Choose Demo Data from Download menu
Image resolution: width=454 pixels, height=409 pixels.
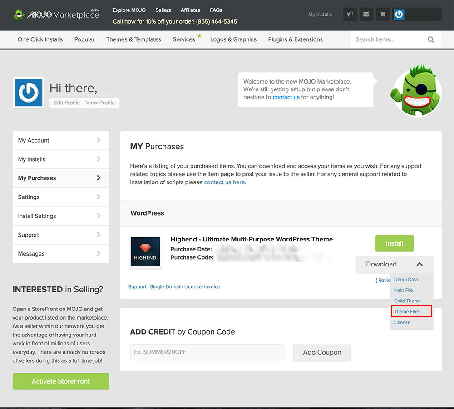pos(405,279)
